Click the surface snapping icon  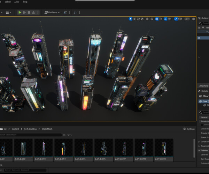click(152, 19)
